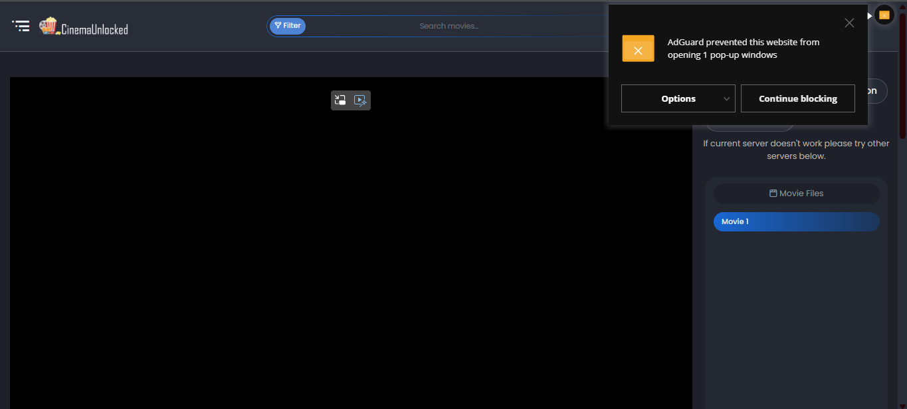The width and height of the screenshot is (907, 409).
Task: Click the Movie Files header
Action: pos(795,193)
